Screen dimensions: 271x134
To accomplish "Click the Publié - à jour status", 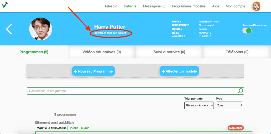I will pyautogui.click(x=79, y=128).
